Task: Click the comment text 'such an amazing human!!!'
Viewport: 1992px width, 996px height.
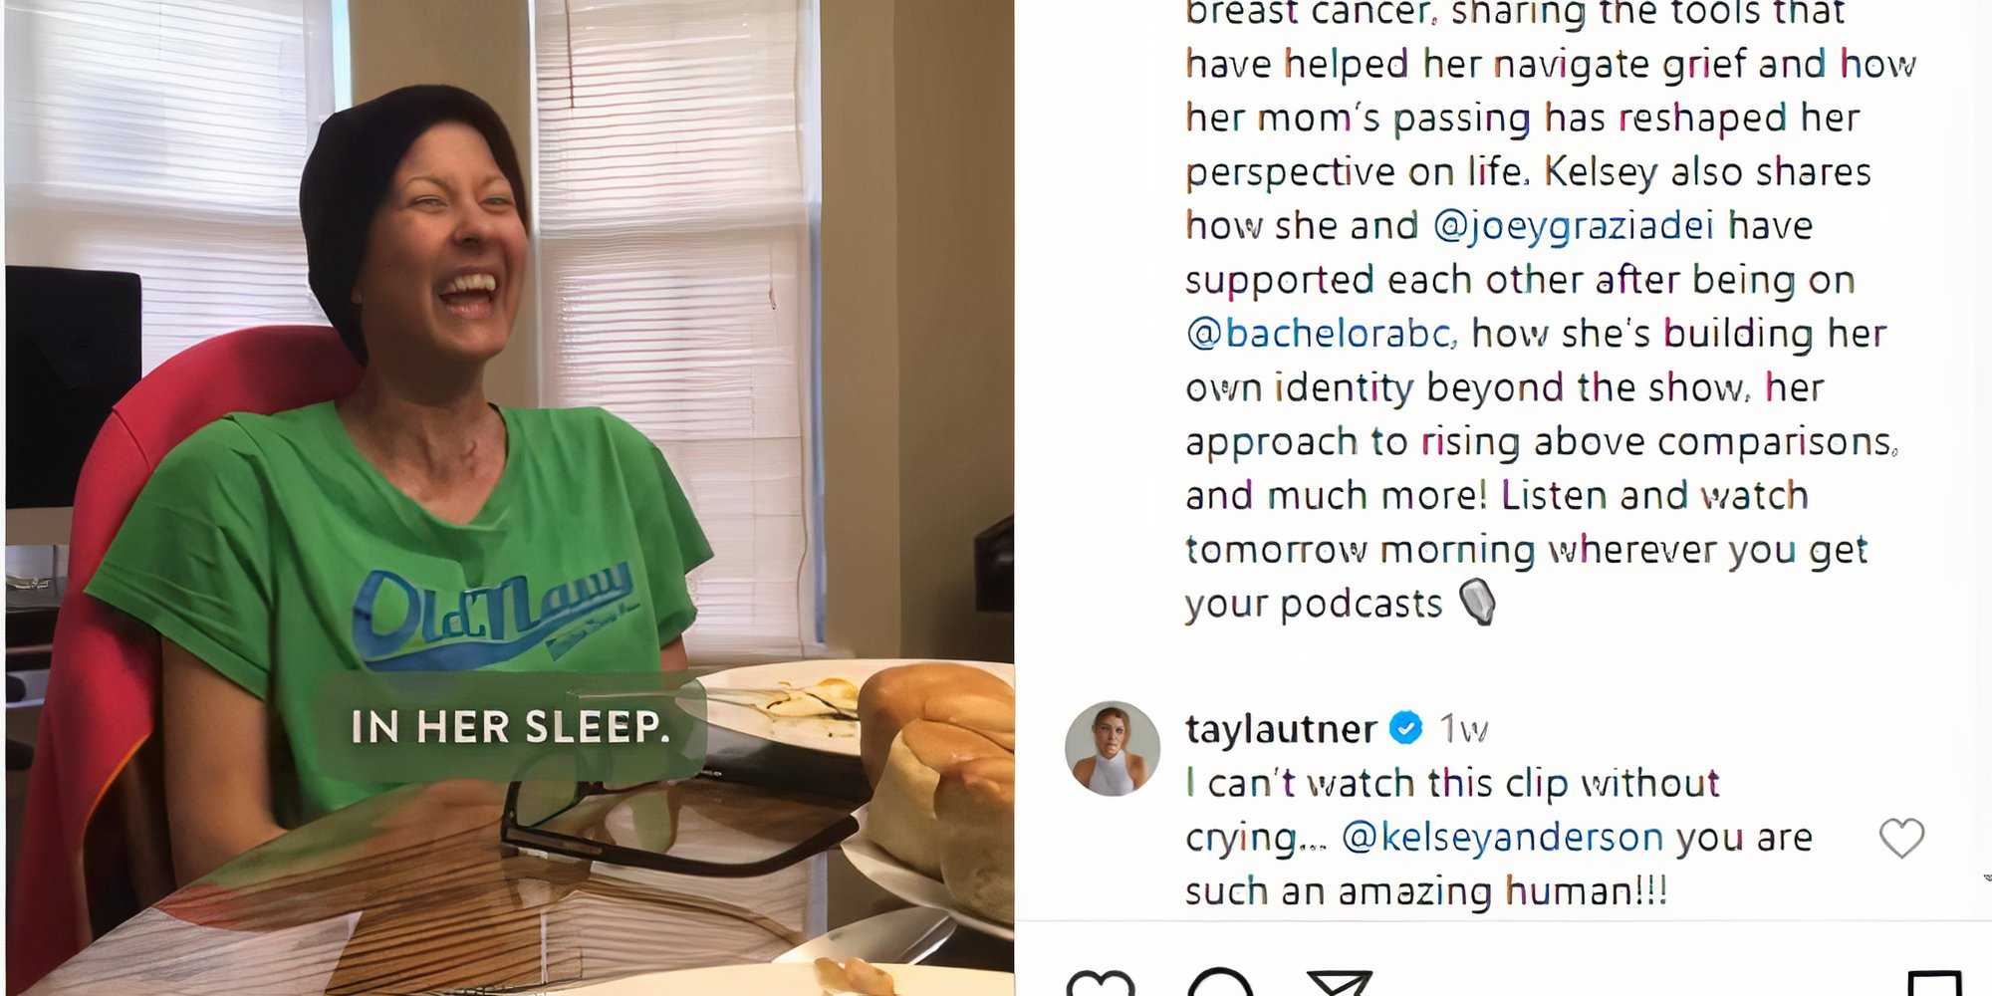Action: pyautogui.click(x=1426, y=890)
